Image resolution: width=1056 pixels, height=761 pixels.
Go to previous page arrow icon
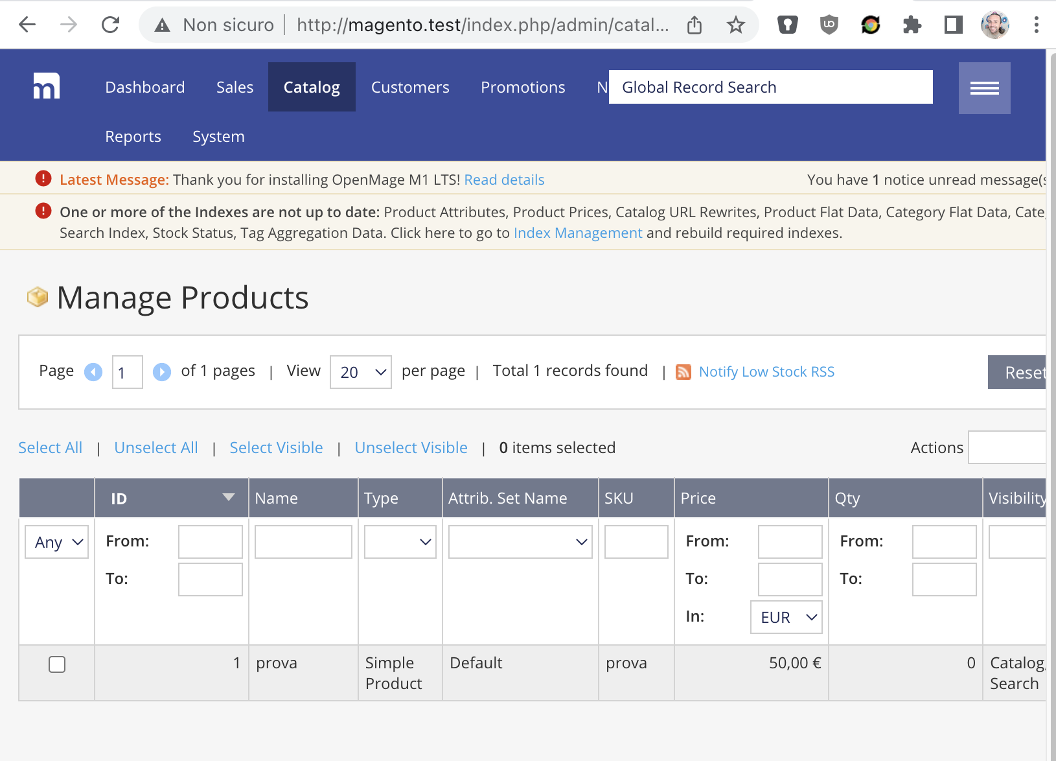93,372
